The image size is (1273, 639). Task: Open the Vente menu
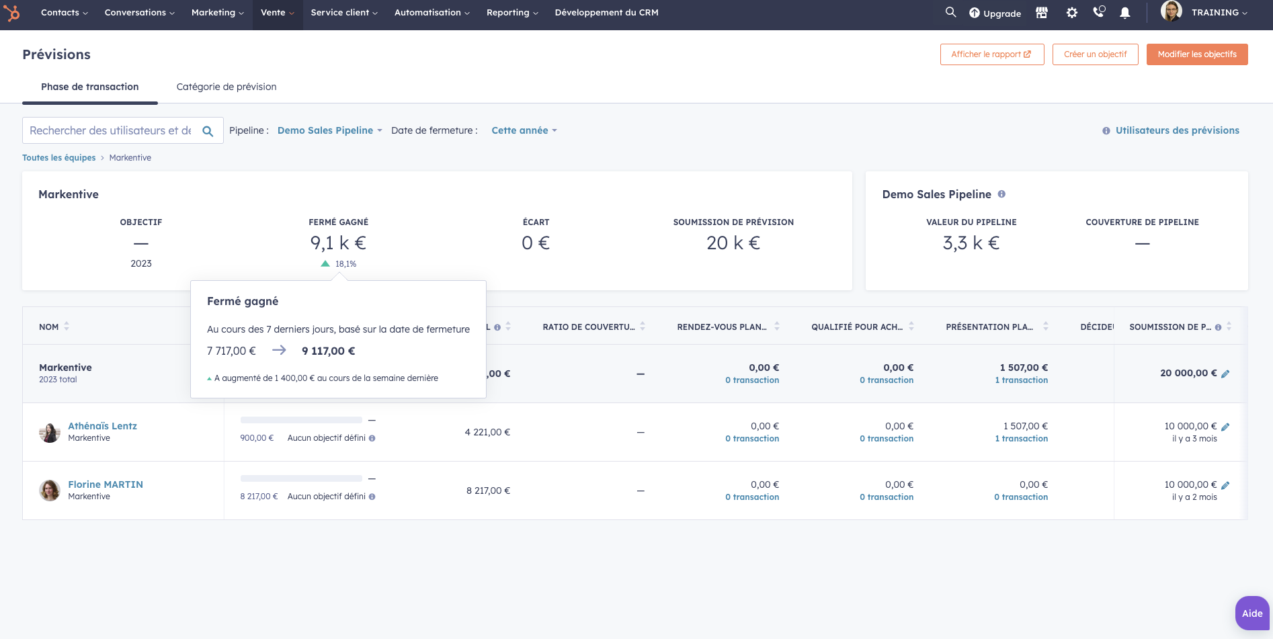point(278,13)
